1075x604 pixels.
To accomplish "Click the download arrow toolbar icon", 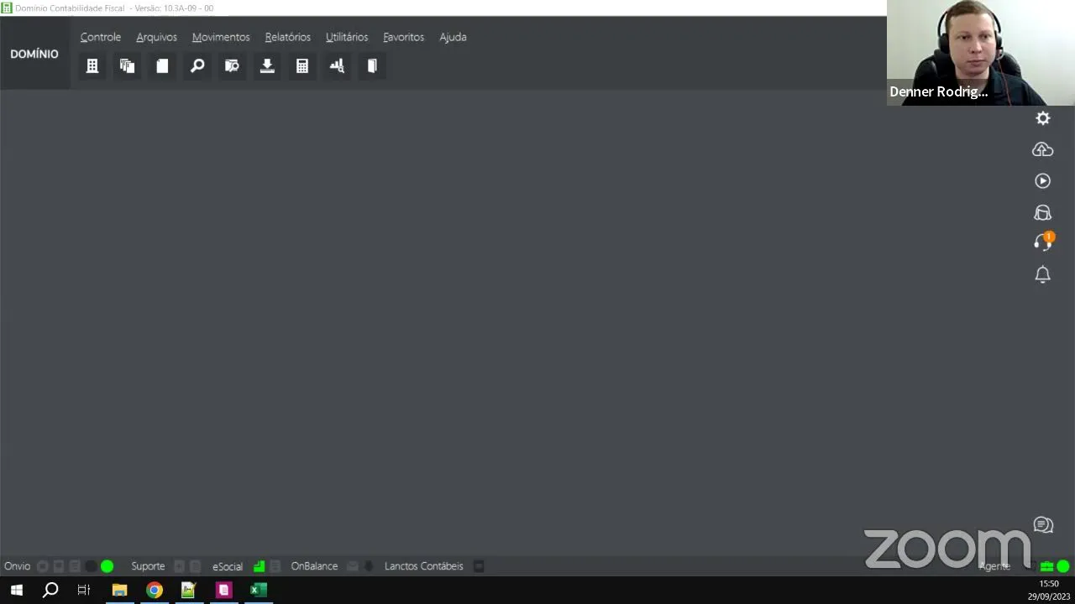I will 267,66.
